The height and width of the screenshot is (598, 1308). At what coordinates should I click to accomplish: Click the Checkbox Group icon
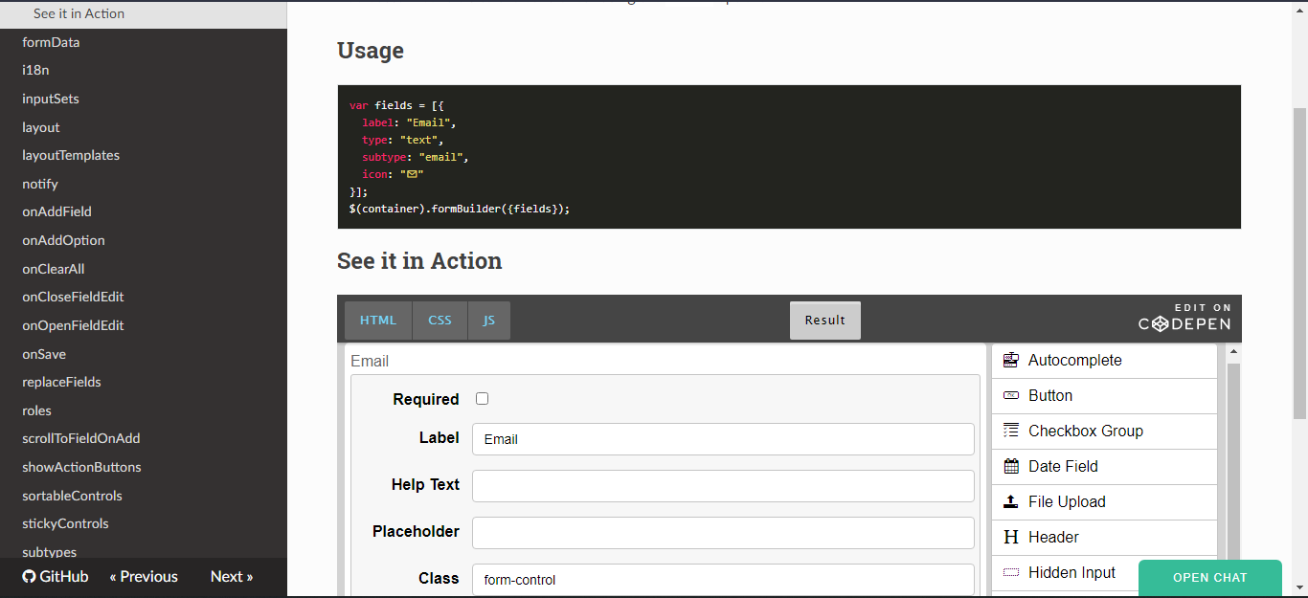pos(1010,431)
